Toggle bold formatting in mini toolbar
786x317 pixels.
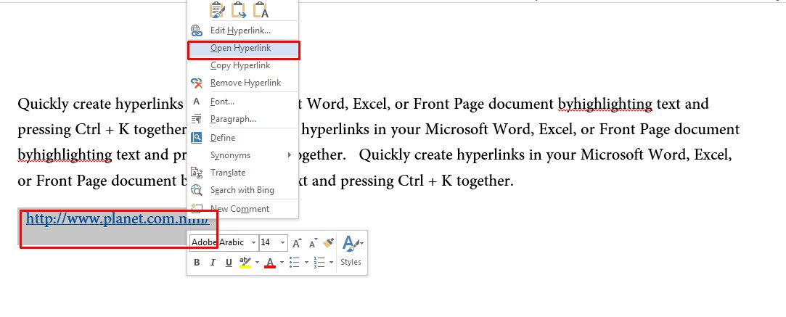[x=197, y=263]
